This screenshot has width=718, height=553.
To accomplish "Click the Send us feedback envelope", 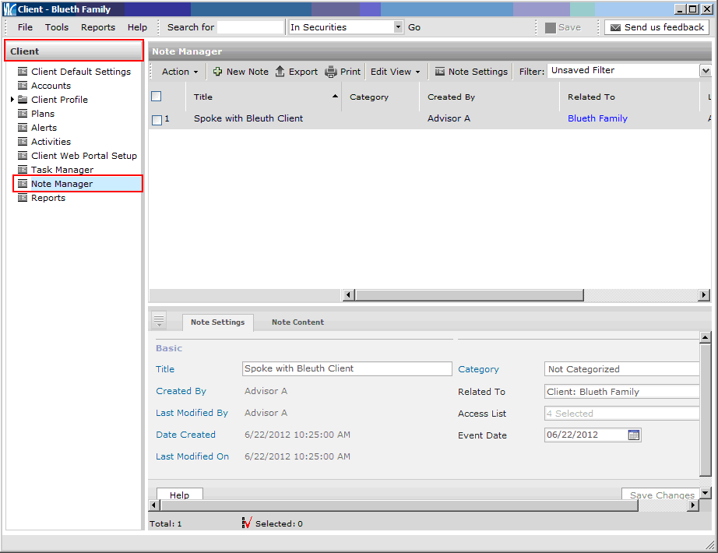I will click(x=615, y=27).
